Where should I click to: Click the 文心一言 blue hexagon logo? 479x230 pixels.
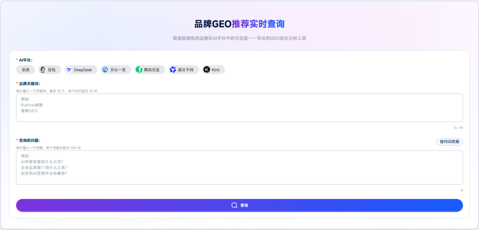click(106, 70)
